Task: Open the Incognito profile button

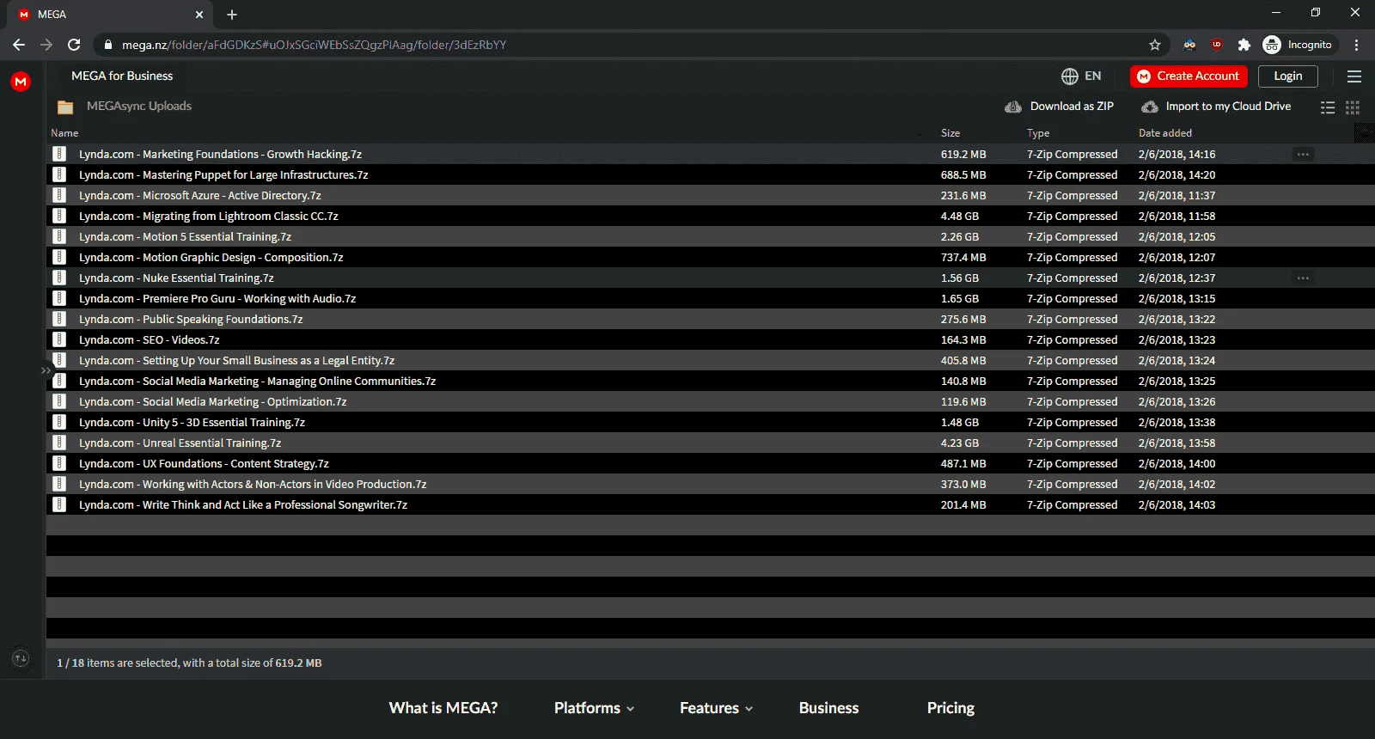Action: (1299, 45)
